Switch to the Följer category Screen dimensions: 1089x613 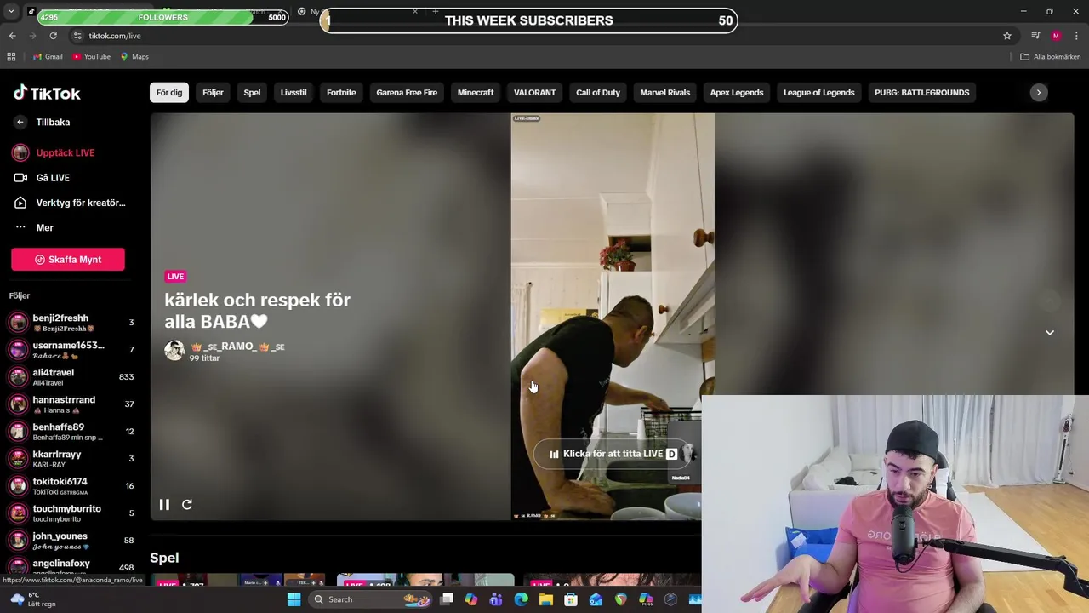click(x=213, y=92)
